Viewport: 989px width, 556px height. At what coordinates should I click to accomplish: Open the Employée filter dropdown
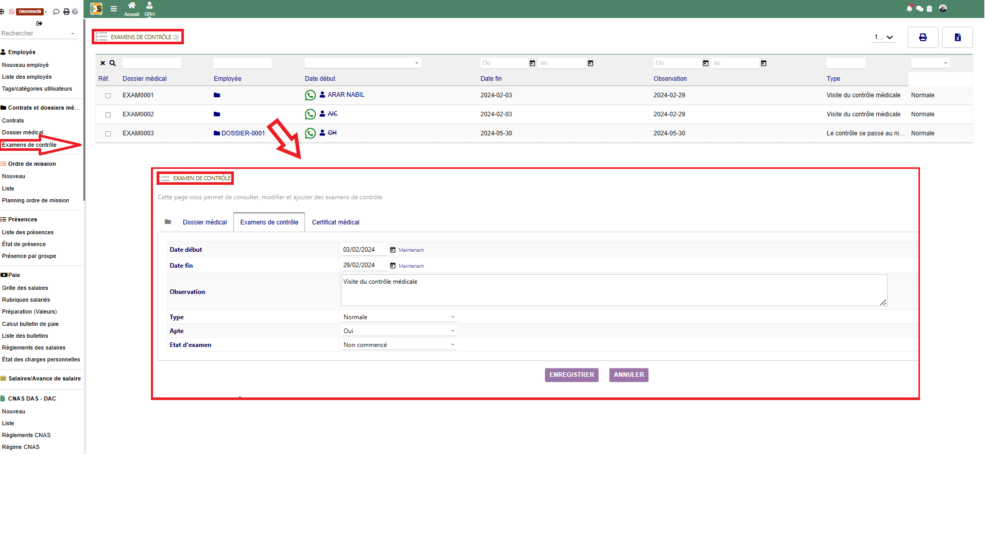(x=363, y=63)
